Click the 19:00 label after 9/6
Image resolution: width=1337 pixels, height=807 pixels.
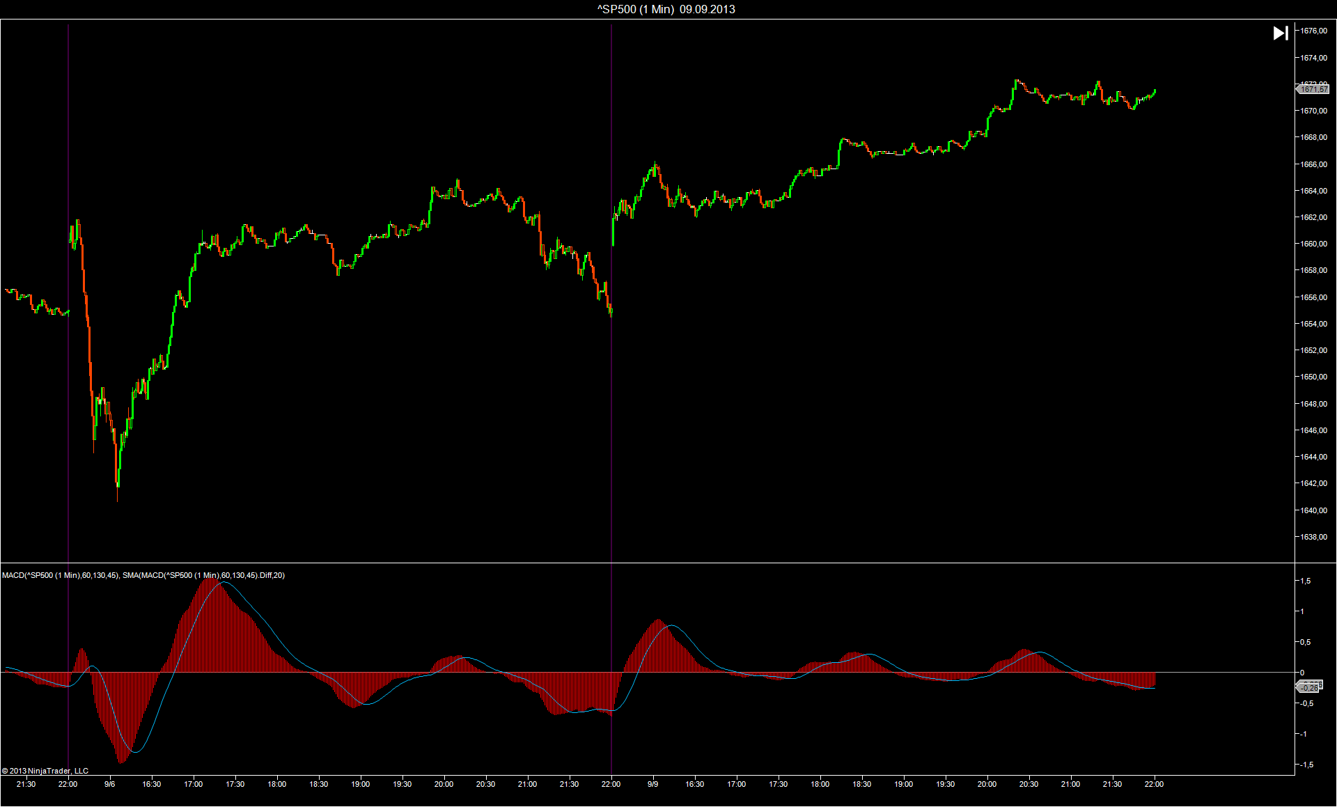[360, 784]
